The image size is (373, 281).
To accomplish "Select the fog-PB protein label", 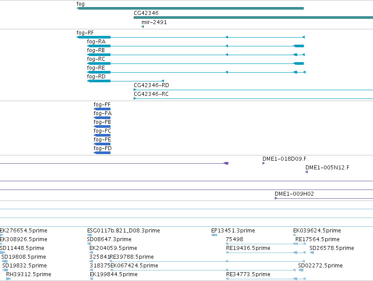I will (x=102, y=122).
